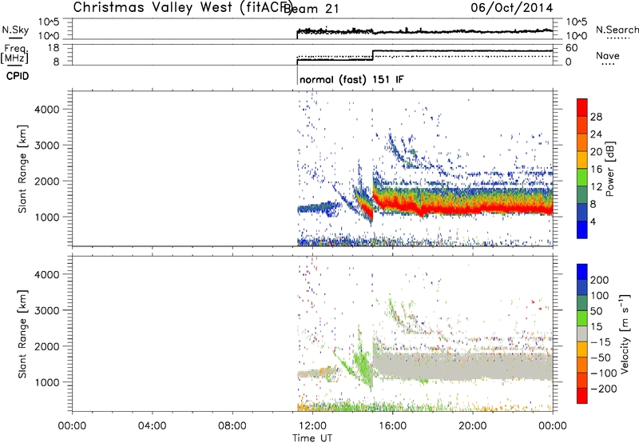The height and width of the screenshot is (443, 639).
Task: Click the '16:00' time axis label
Action: 392,426
